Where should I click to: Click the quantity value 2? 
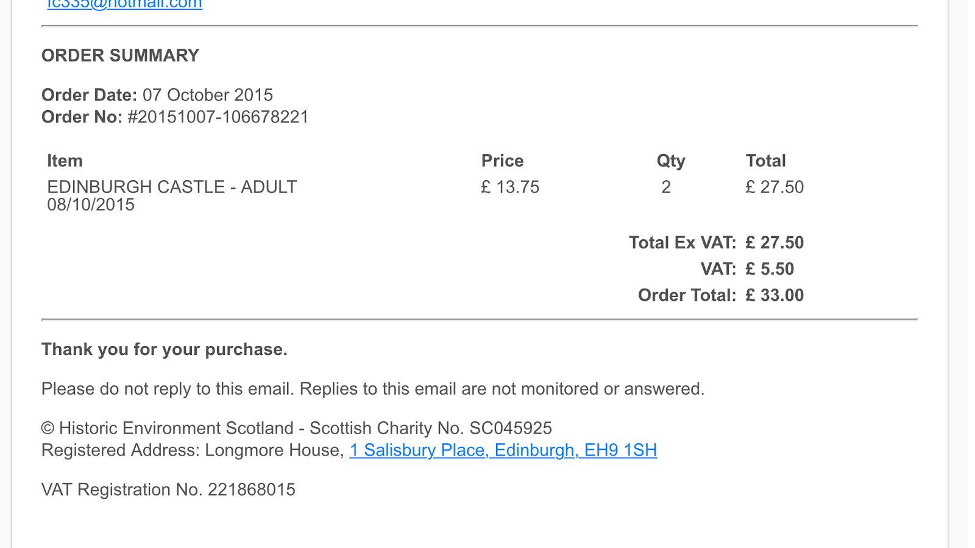(666, 187)
